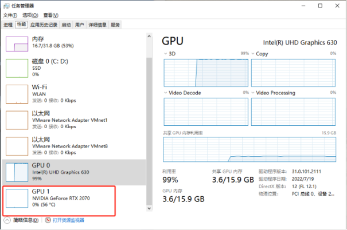Viewport: 347px width, 230px height.
Task: Open the Video Decode engine dropdown
Action: tap(166, 92)
